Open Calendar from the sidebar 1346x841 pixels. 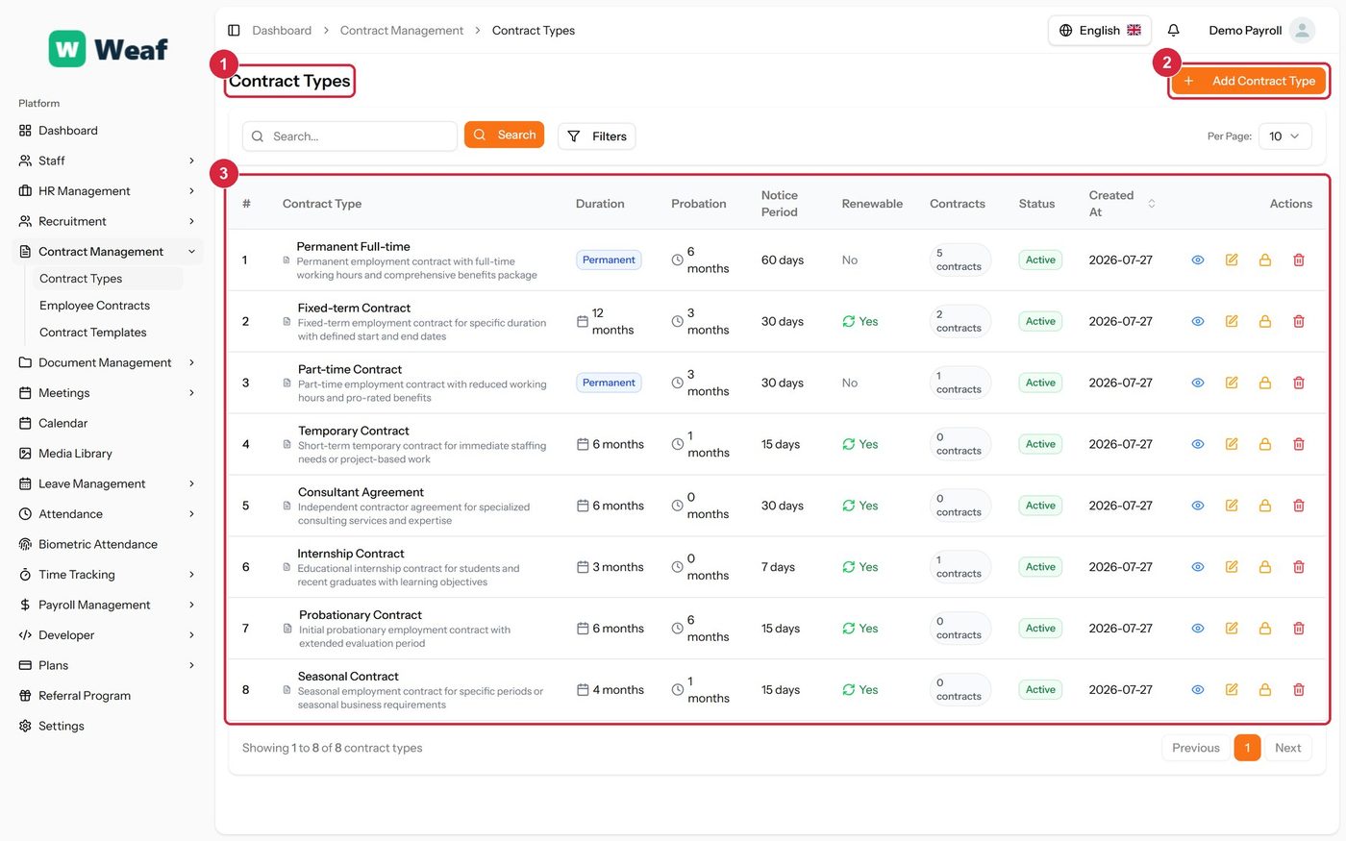pyautogui.click(x=108, y=424)
